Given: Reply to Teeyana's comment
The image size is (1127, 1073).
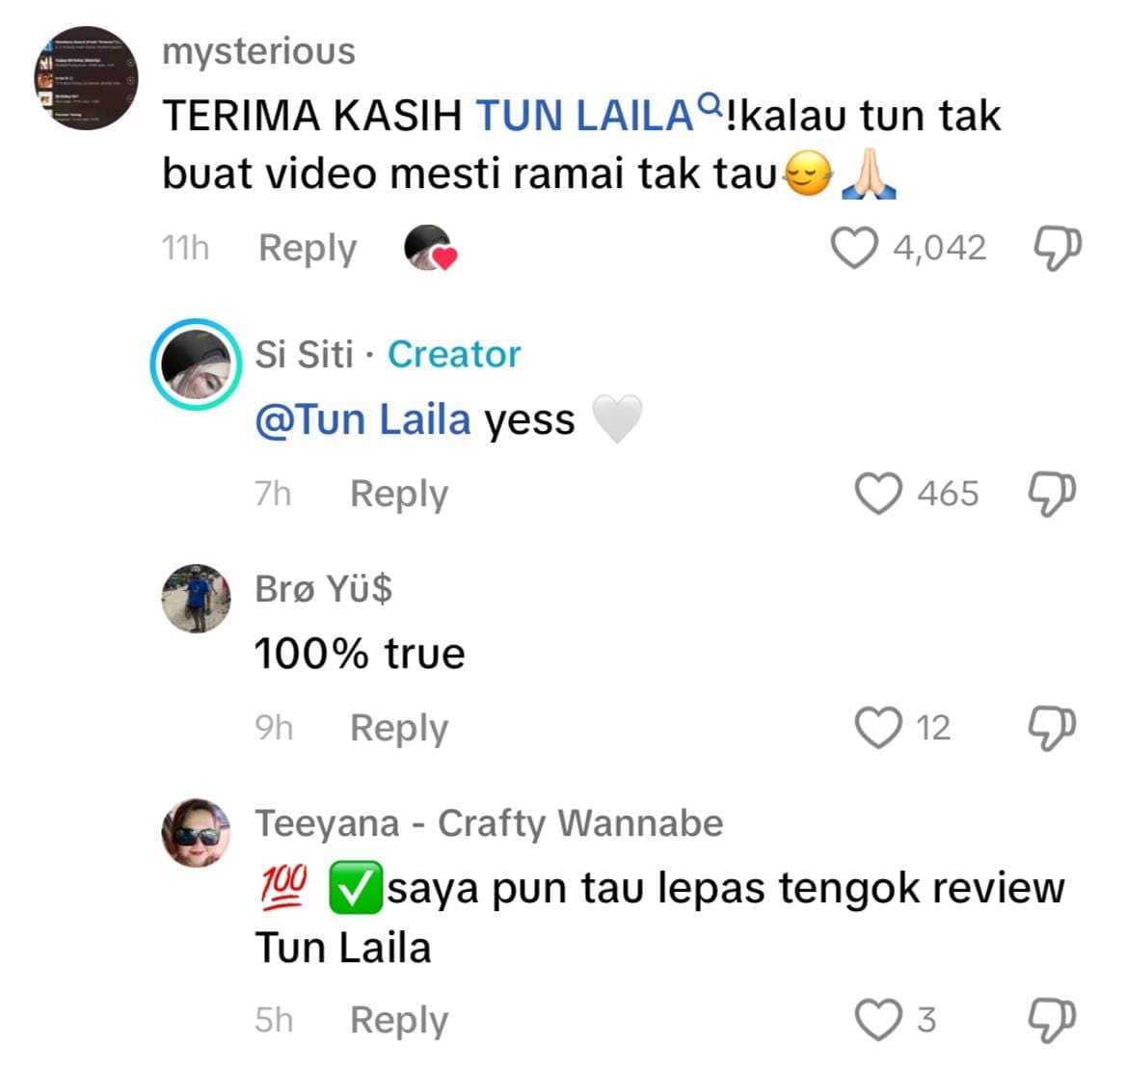Looking at the screenshot, I should [399, 1021].
